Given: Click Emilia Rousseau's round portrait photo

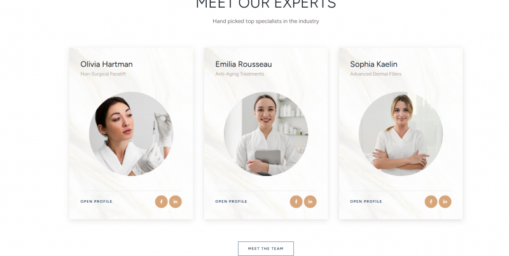Looking at the screenshot, I should click(266, 134).
